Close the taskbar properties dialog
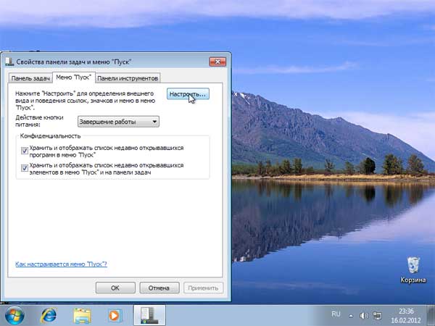Image resolution: width=435 pixels, height=326 pixels. (x=217, y=62)
